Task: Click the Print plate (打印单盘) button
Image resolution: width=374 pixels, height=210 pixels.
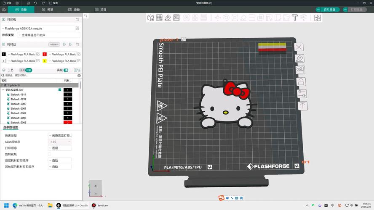Action: pyautogui.click(x=357, y=10)
